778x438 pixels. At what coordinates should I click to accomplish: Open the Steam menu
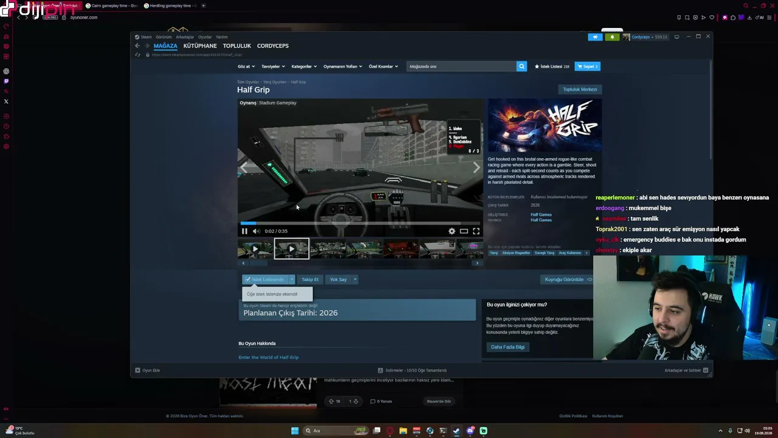click(143, 37)
